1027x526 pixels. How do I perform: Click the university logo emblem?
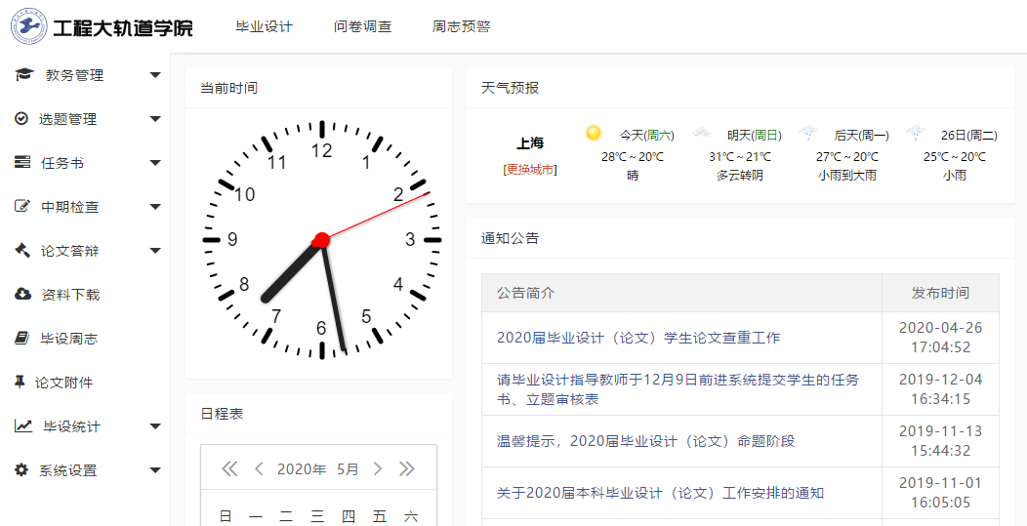pyautogui.click(x=29, y=27)
